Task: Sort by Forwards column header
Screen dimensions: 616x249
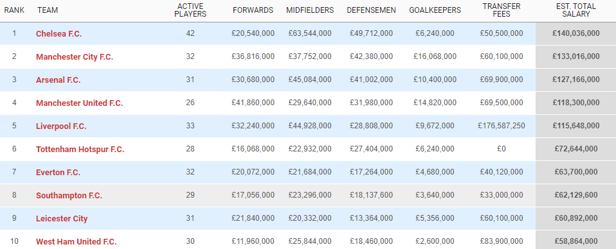Action: click(253, 10)
